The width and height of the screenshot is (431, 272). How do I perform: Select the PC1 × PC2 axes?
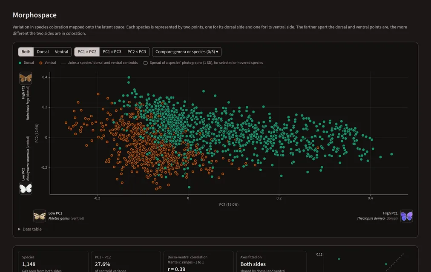click(x=87, y=52)
